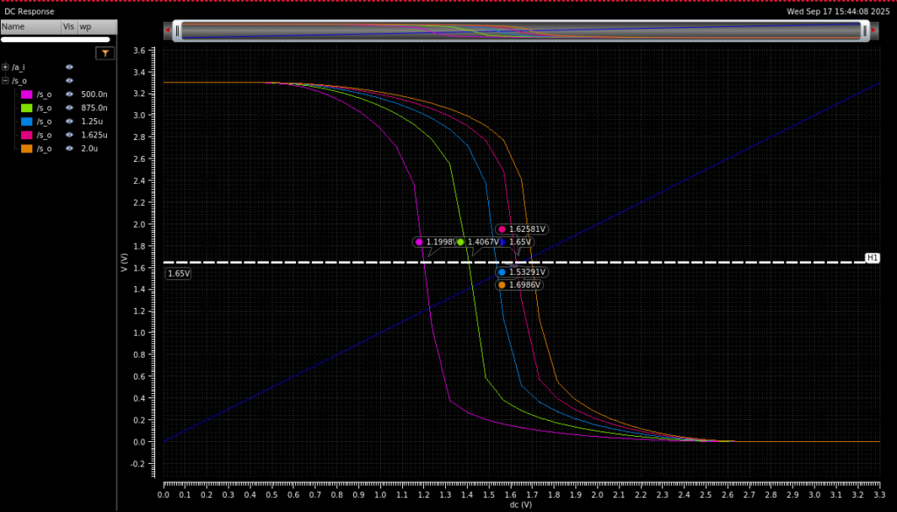897x512 pixels.
Task: Click the Vis column header
Action: pyautogui.click(x=68, y=27)
